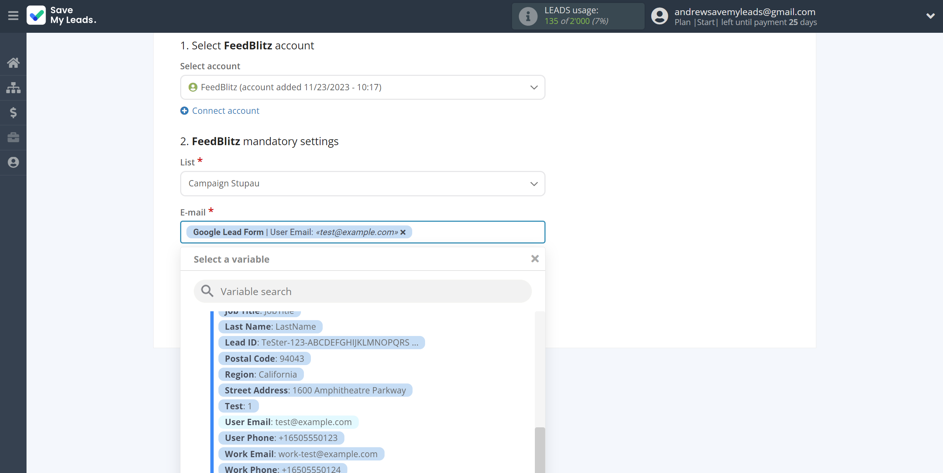
Task: Open the profile sidebar icon
Action: point(13,162)
